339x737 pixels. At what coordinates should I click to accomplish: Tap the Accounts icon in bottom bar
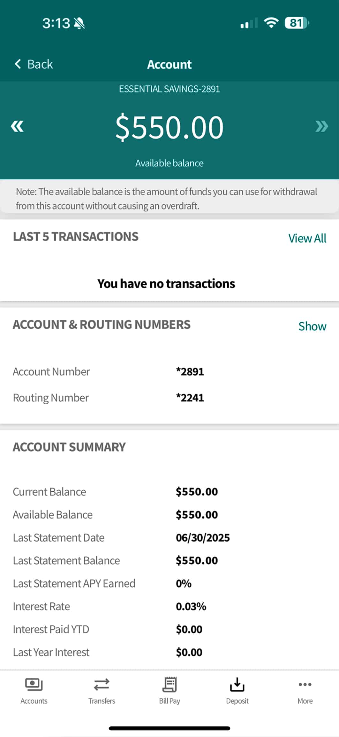click(34, 685)
